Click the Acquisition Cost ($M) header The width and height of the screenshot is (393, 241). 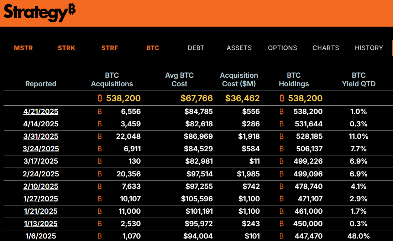[239, 80]
